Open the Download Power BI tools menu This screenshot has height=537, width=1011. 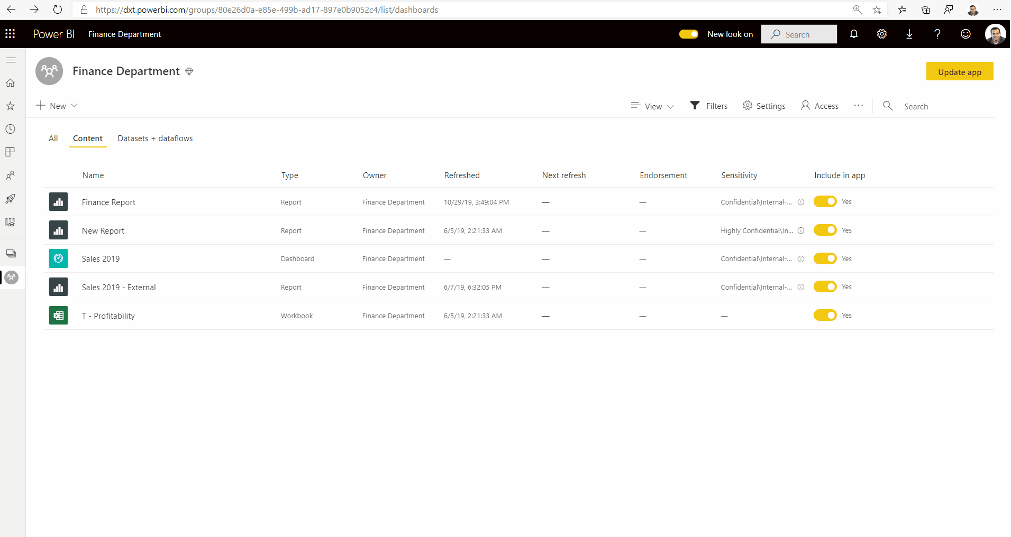(x=909, y=34)
